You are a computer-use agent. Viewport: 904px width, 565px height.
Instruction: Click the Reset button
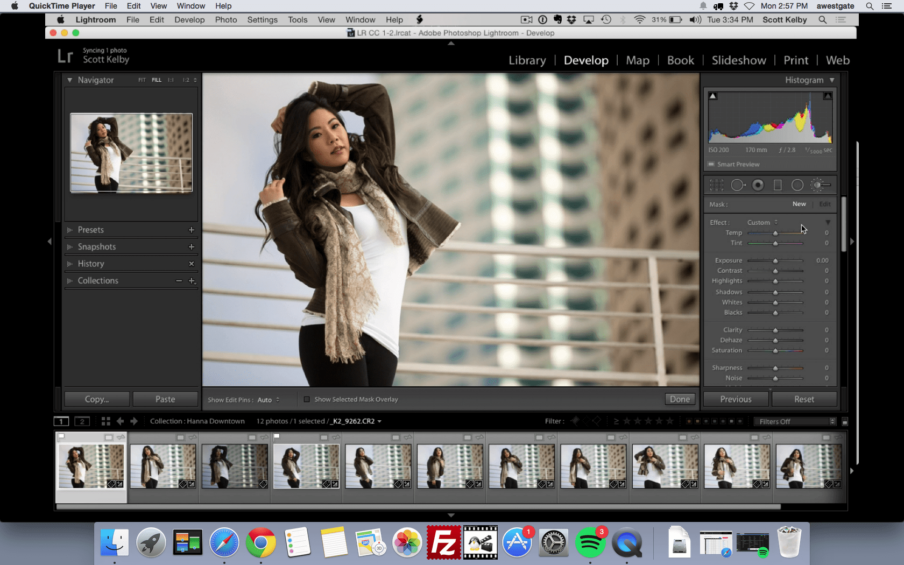(804, 399)
